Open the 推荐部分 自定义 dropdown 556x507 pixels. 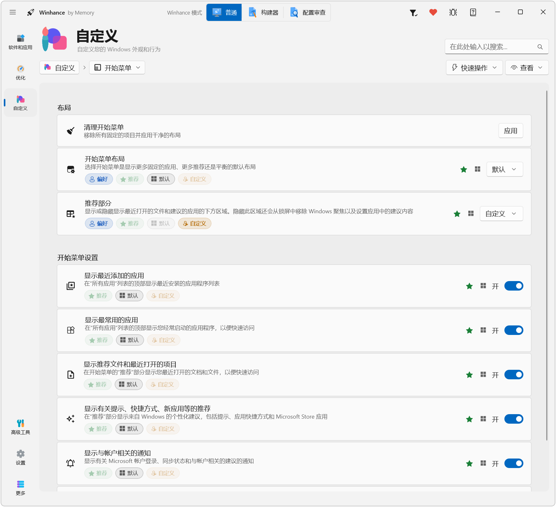click(501, 214)
